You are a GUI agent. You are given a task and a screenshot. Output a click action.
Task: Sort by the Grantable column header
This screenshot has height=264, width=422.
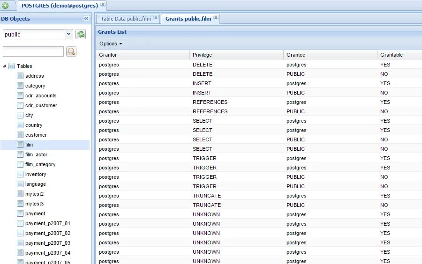pos(399,55)
